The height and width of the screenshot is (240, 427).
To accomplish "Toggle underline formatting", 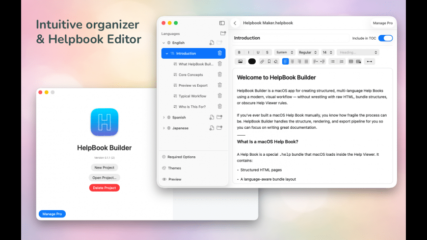I will point(258,52).
